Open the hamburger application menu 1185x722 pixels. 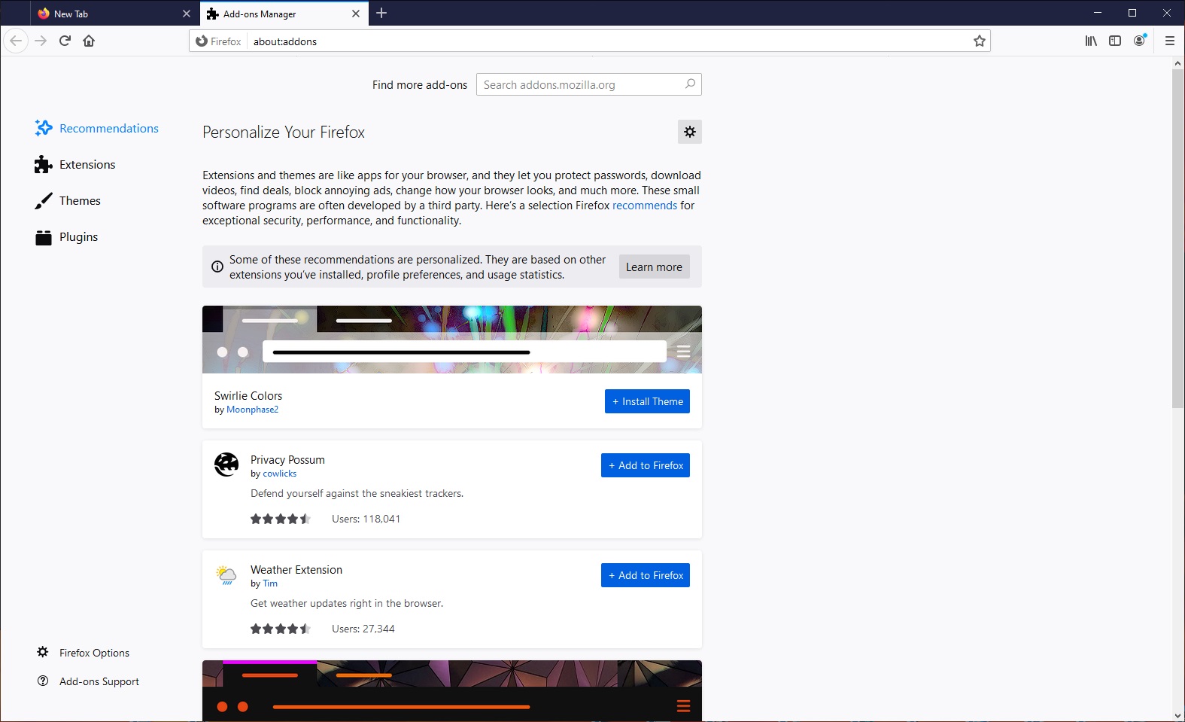click(1169, 41)
